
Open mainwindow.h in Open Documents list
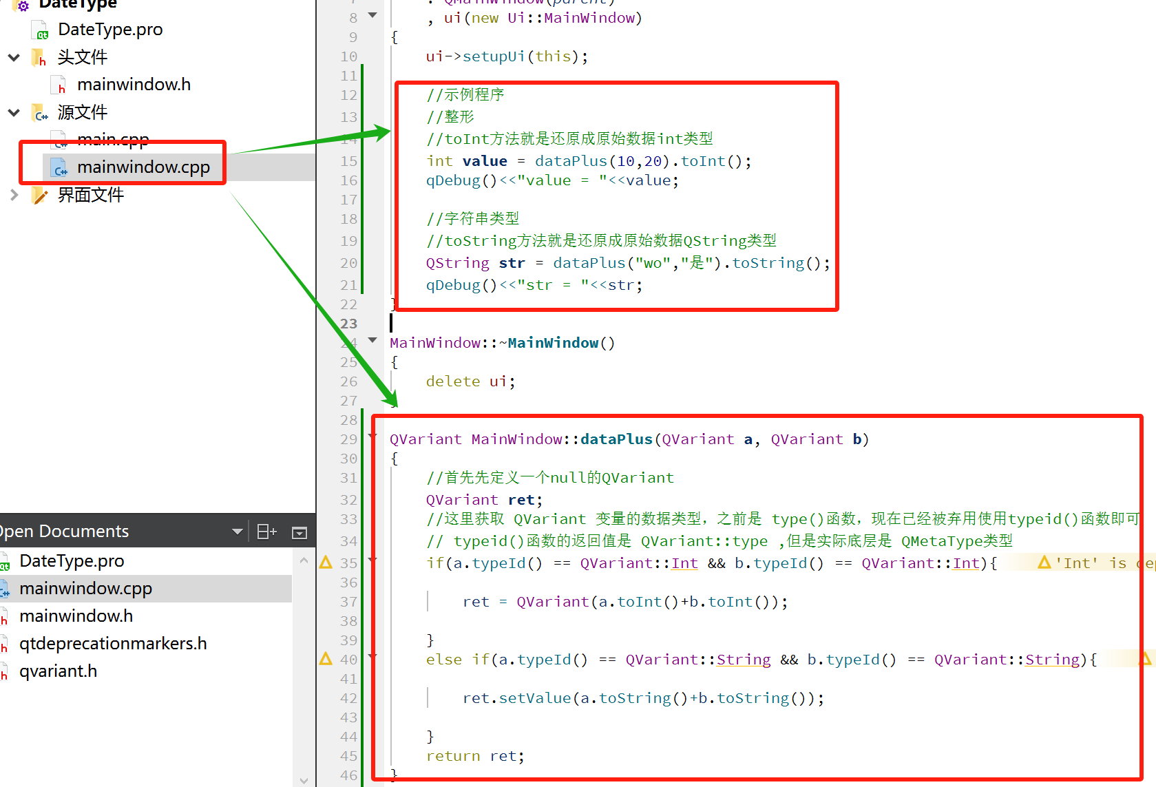click(x=76, y=616)
